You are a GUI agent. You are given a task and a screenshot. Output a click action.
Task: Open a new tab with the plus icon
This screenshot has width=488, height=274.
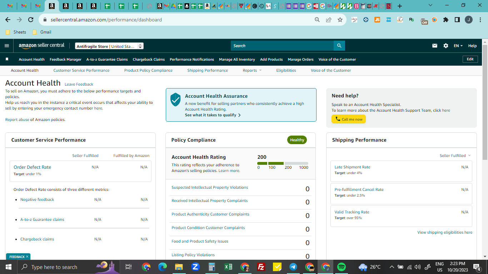pyautogui.click(x=400, y=6)
